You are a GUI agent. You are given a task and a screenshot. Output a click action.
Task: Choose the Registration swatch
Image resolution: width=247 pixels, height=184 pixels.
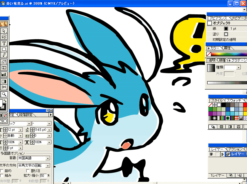pos(214,105)
